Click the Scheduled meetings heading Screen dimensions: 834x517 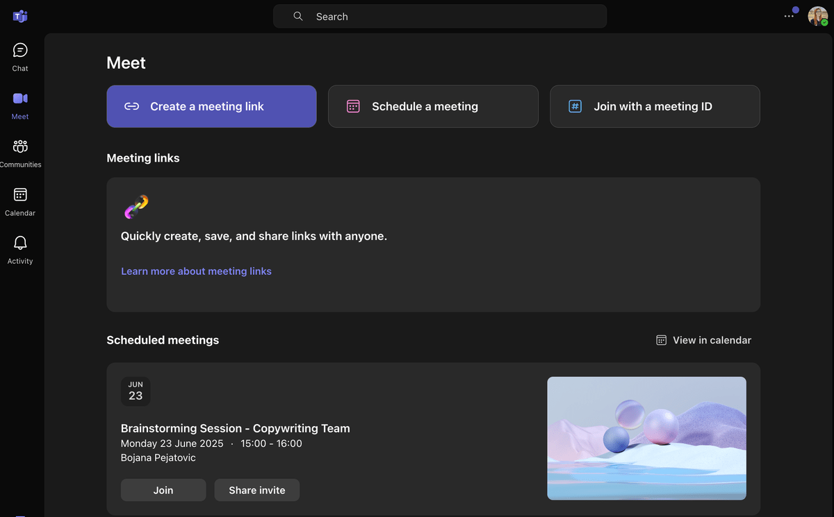[163, 340]
